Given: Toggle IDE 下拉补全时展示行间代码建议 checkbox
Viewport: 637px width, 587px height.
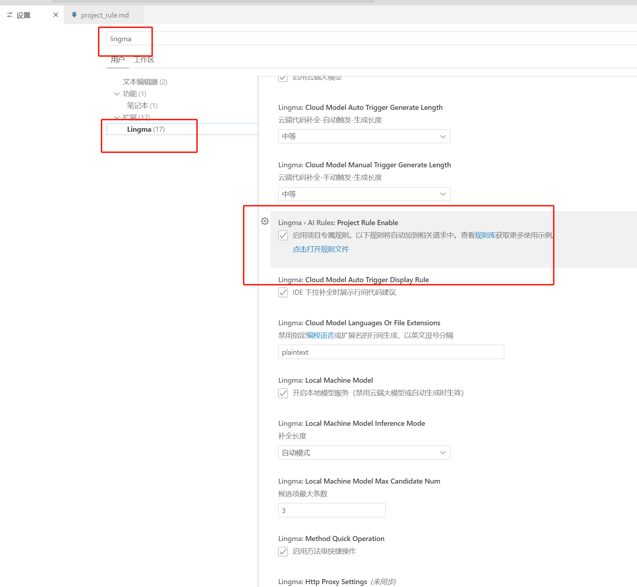Looking at the screenshot, I should coord(283,292).
